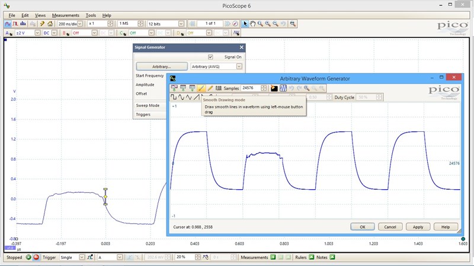This screenshot has height=266, width=474.
Task: Click the yellow trigger marker on waveform
Action: pos(105,197)
